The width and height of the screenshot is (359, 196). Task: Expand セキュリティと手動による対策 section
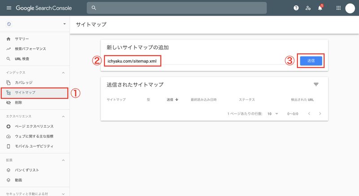click(x=63, y=194)
